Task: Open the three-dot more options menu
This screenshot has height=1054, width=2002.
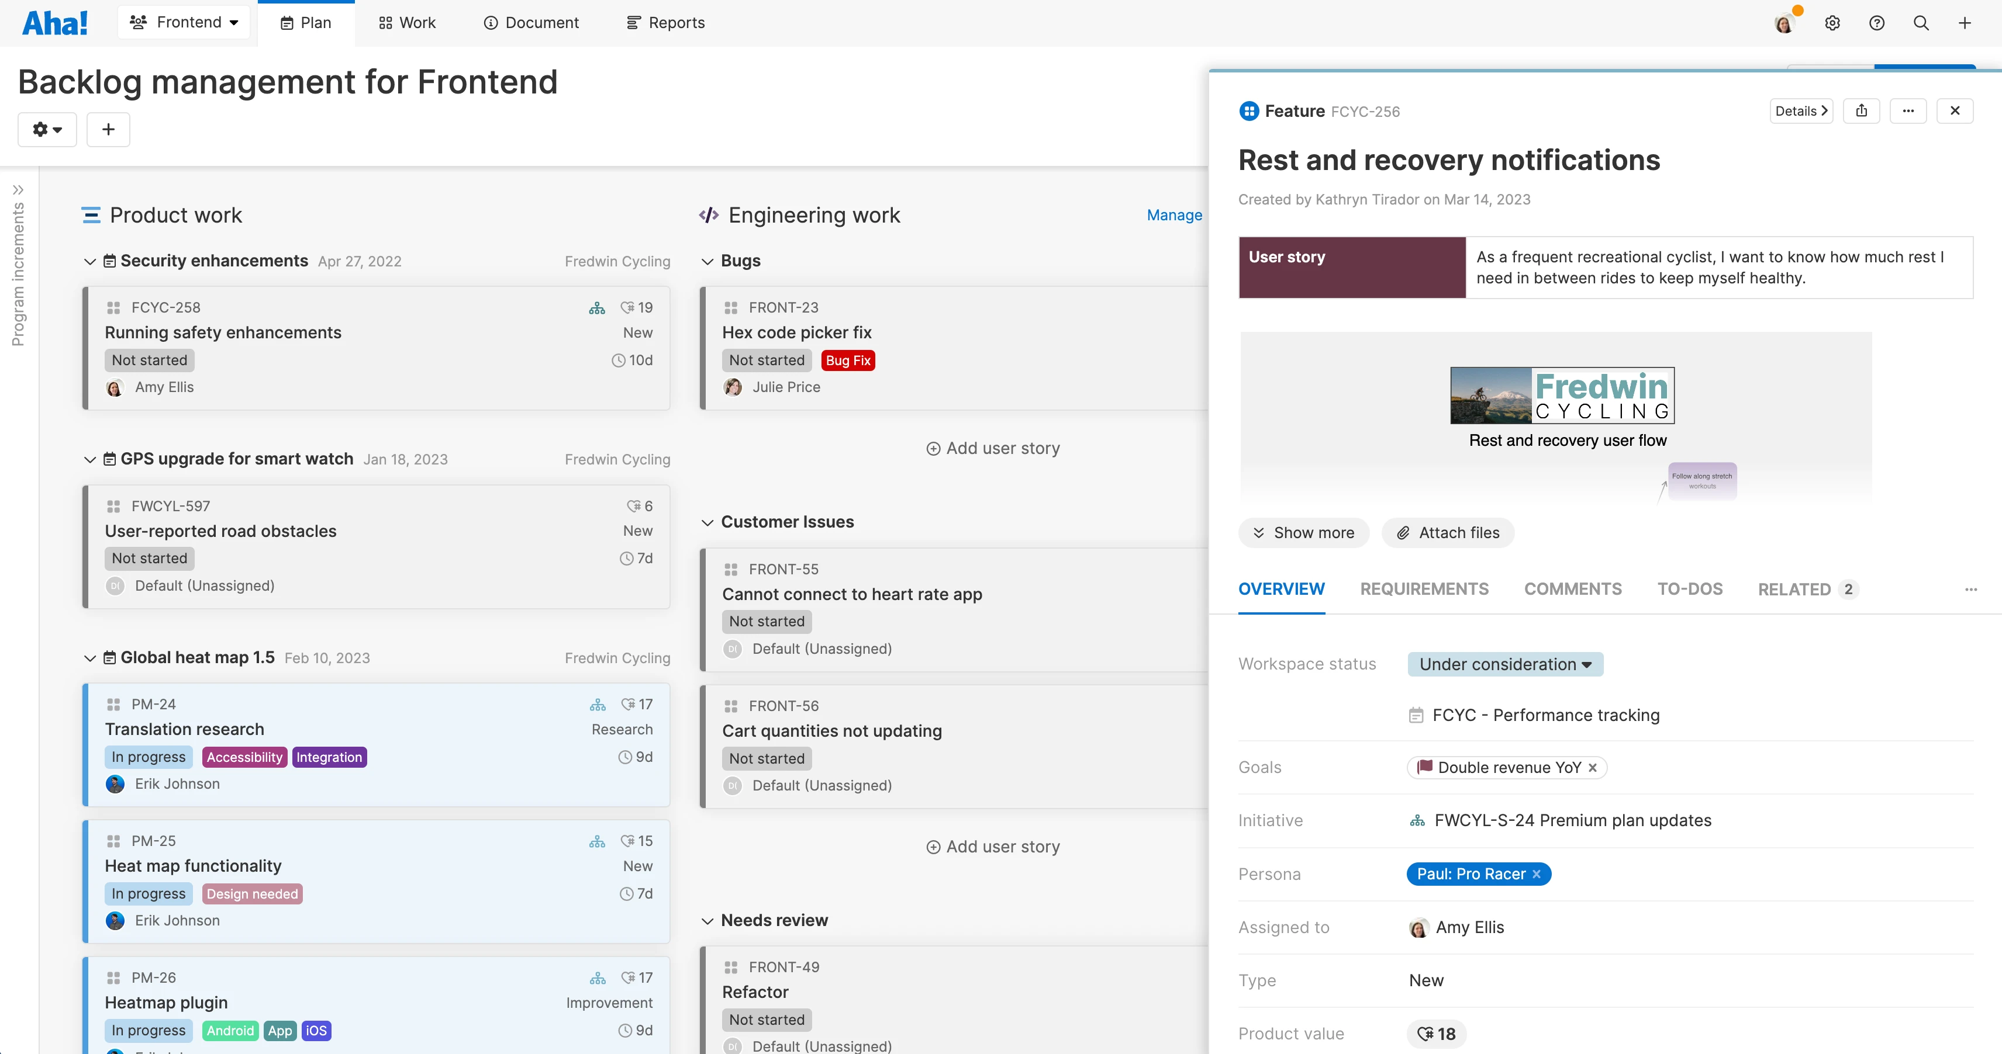Action: pyautogui.click(x=1908, y=111)
